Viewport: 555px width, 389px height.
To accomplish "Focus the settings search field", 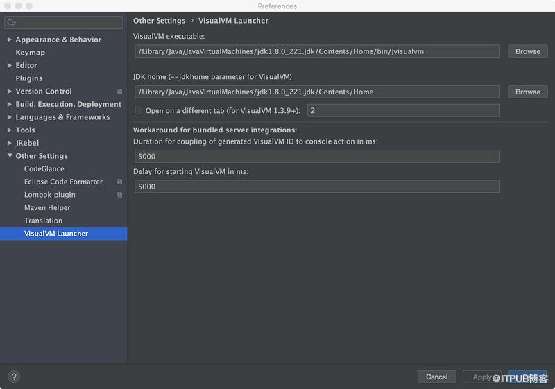I will (x=64, y=23).
